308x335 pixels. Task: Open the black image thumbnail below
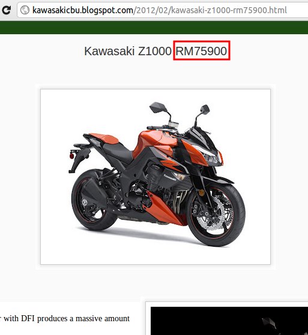(x=229, y=321)
